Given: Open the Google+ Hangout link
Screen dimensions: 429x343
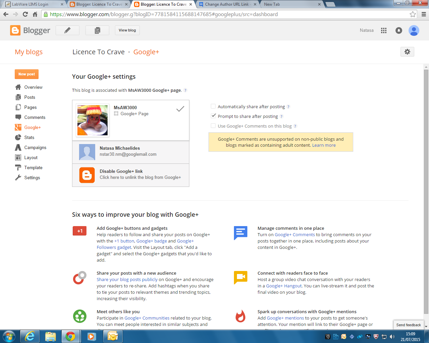Looking at the screenshot, I should click(284, 286).
